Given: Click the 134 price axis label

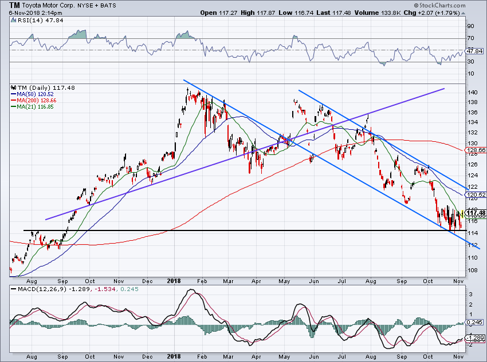Looking at the screenshot, I should tap(473, 122).
